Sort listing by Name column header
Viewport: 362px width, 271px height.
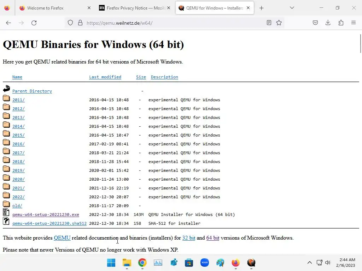(x=17, y=77)
